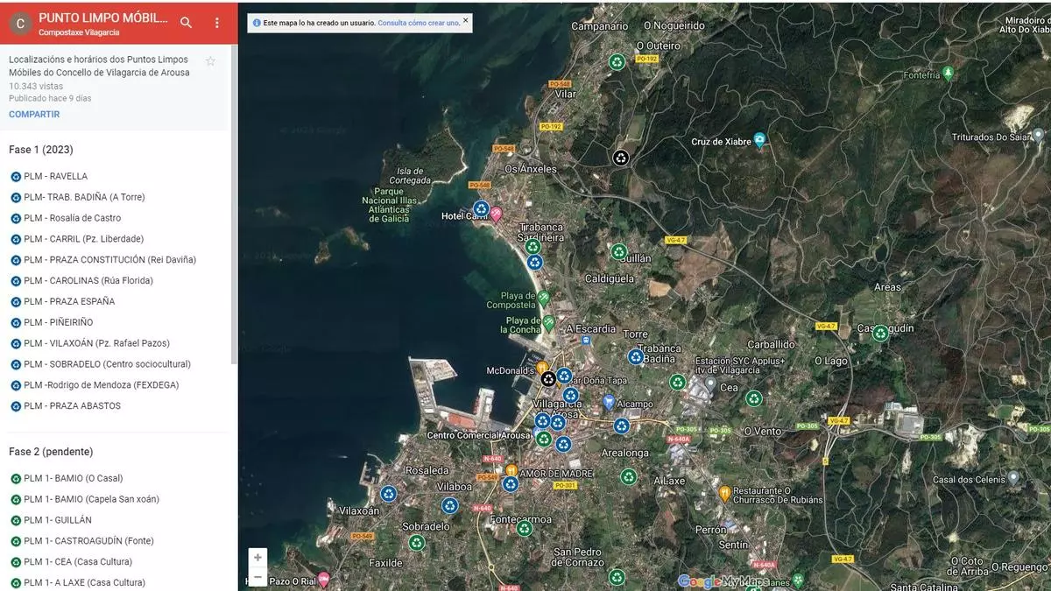Image resolution: width=1051 pixels, height=591 pixels.
Task: Click green recycling marker near O Outeiro
Action: (x=617, y=61)
